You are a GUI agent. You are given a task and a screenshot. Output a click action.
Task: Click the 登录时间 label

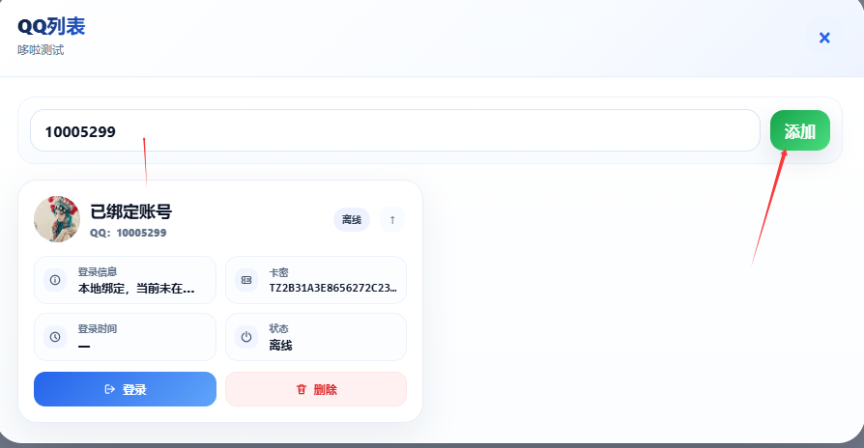[x=97, y=328]
